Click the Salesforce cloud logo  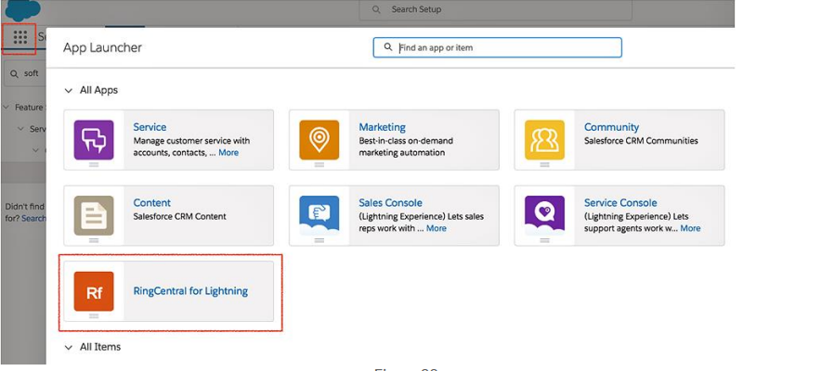pos(22,9)
